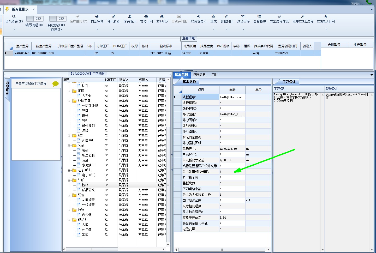Screen dimensions: 376x253
Task: Select the 工艺备注 tab
Action: coord(289,82)
